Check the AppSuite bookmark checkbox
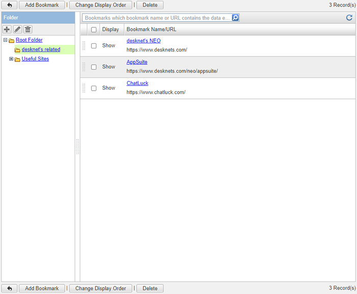This screenshot has height=294, width=357. [x=94, y=67]
